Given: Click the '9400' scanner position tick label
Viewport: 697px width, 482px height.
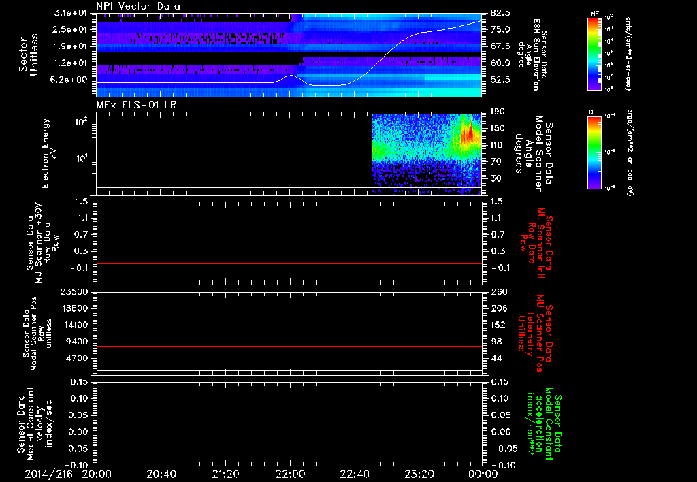Looking at the screenshot, I should coord(77,342).
